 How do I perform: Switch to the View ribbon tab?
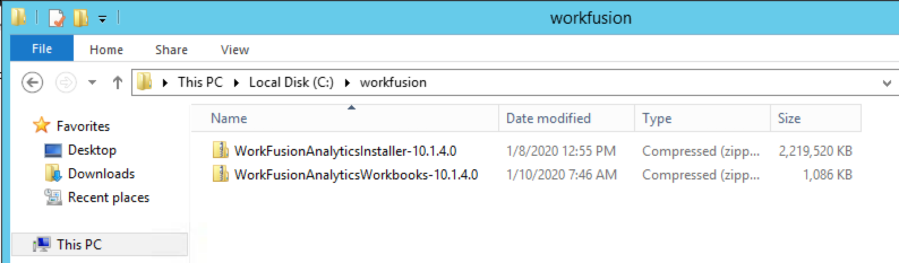[235, 50]
